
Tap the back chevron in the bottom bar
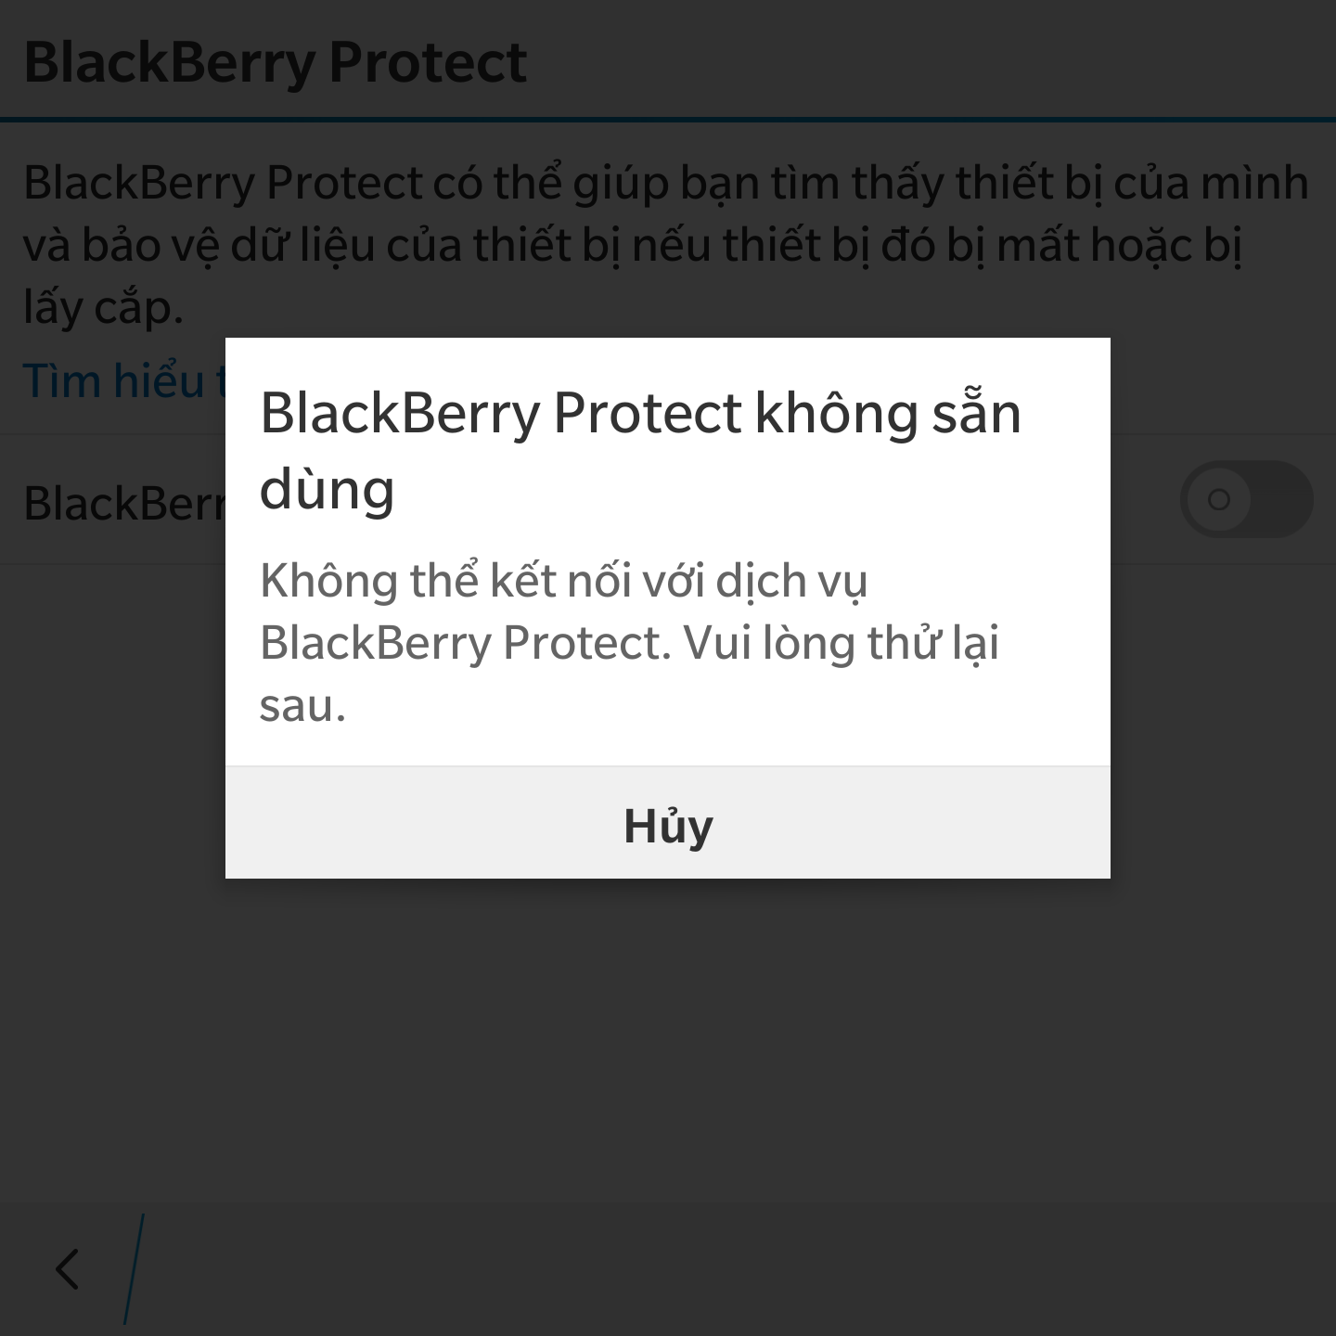[67, 1268]
